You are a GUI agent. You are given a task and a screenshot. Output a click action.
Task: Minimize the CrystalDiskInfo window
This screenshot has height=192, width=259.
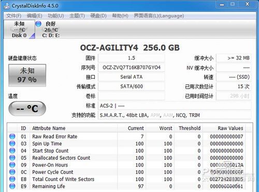tap(222, 5)
